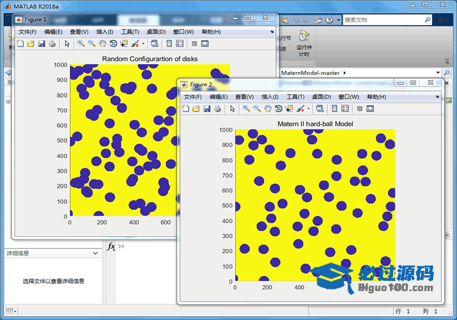
Task: Insert Colorbar in Figure 1
Action: coord(169,44)
